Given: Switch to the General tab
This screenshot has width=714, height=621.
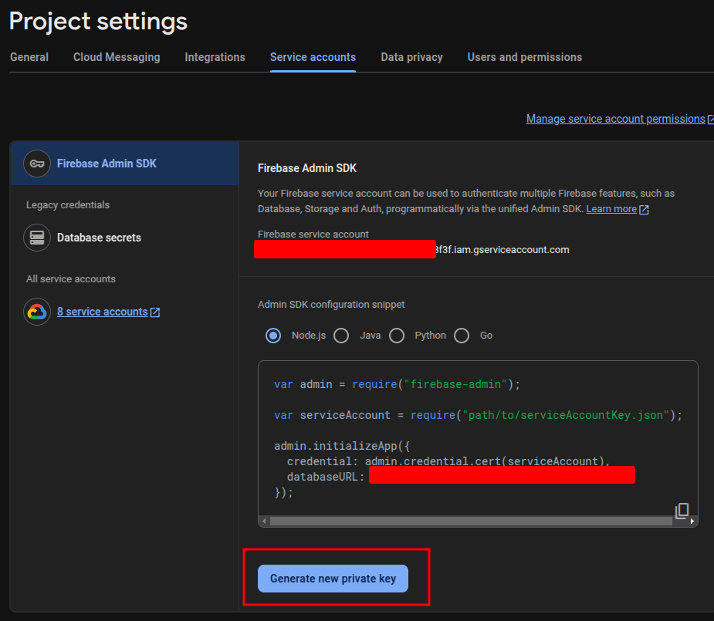Looking at the screenshot, I should click(x=29, y=57).
